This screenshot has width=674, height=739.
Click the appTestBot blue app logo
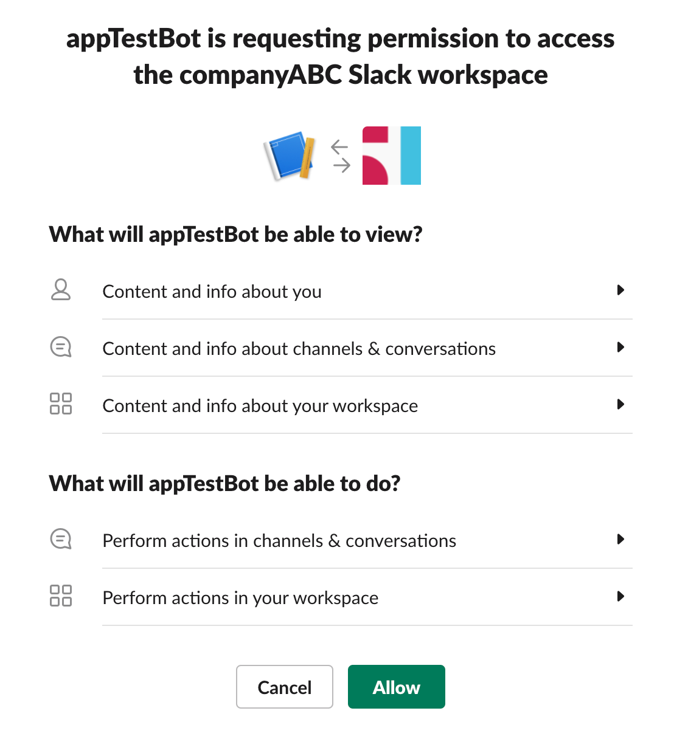pyautogui.click(x=291, y=156)
